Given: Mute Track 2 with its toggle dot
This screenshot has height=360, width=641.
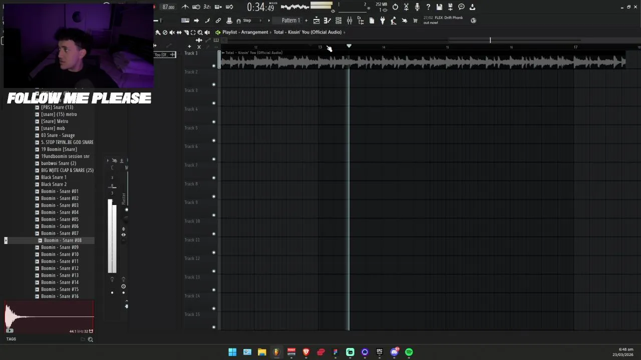Looking at the screenshot, I should coord(214,84).
